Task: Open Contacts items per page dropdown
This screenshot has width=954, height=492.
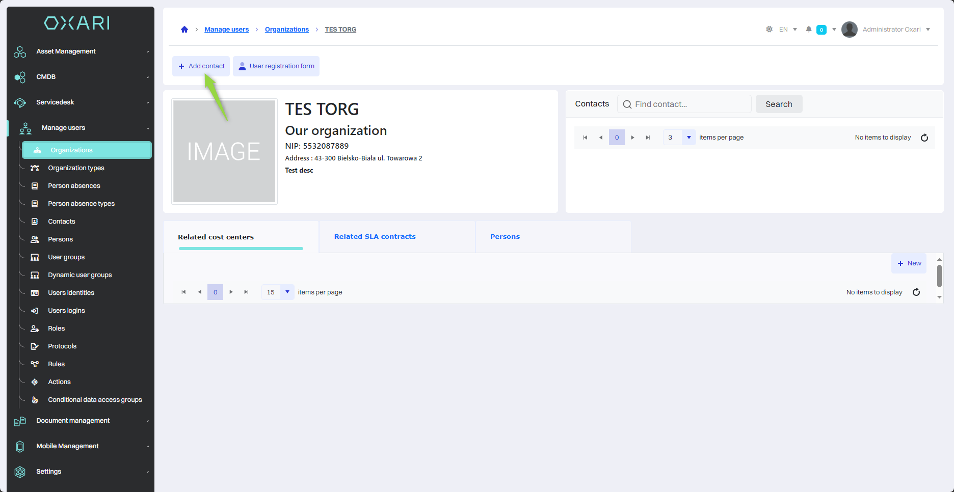Action: (688, 138)
